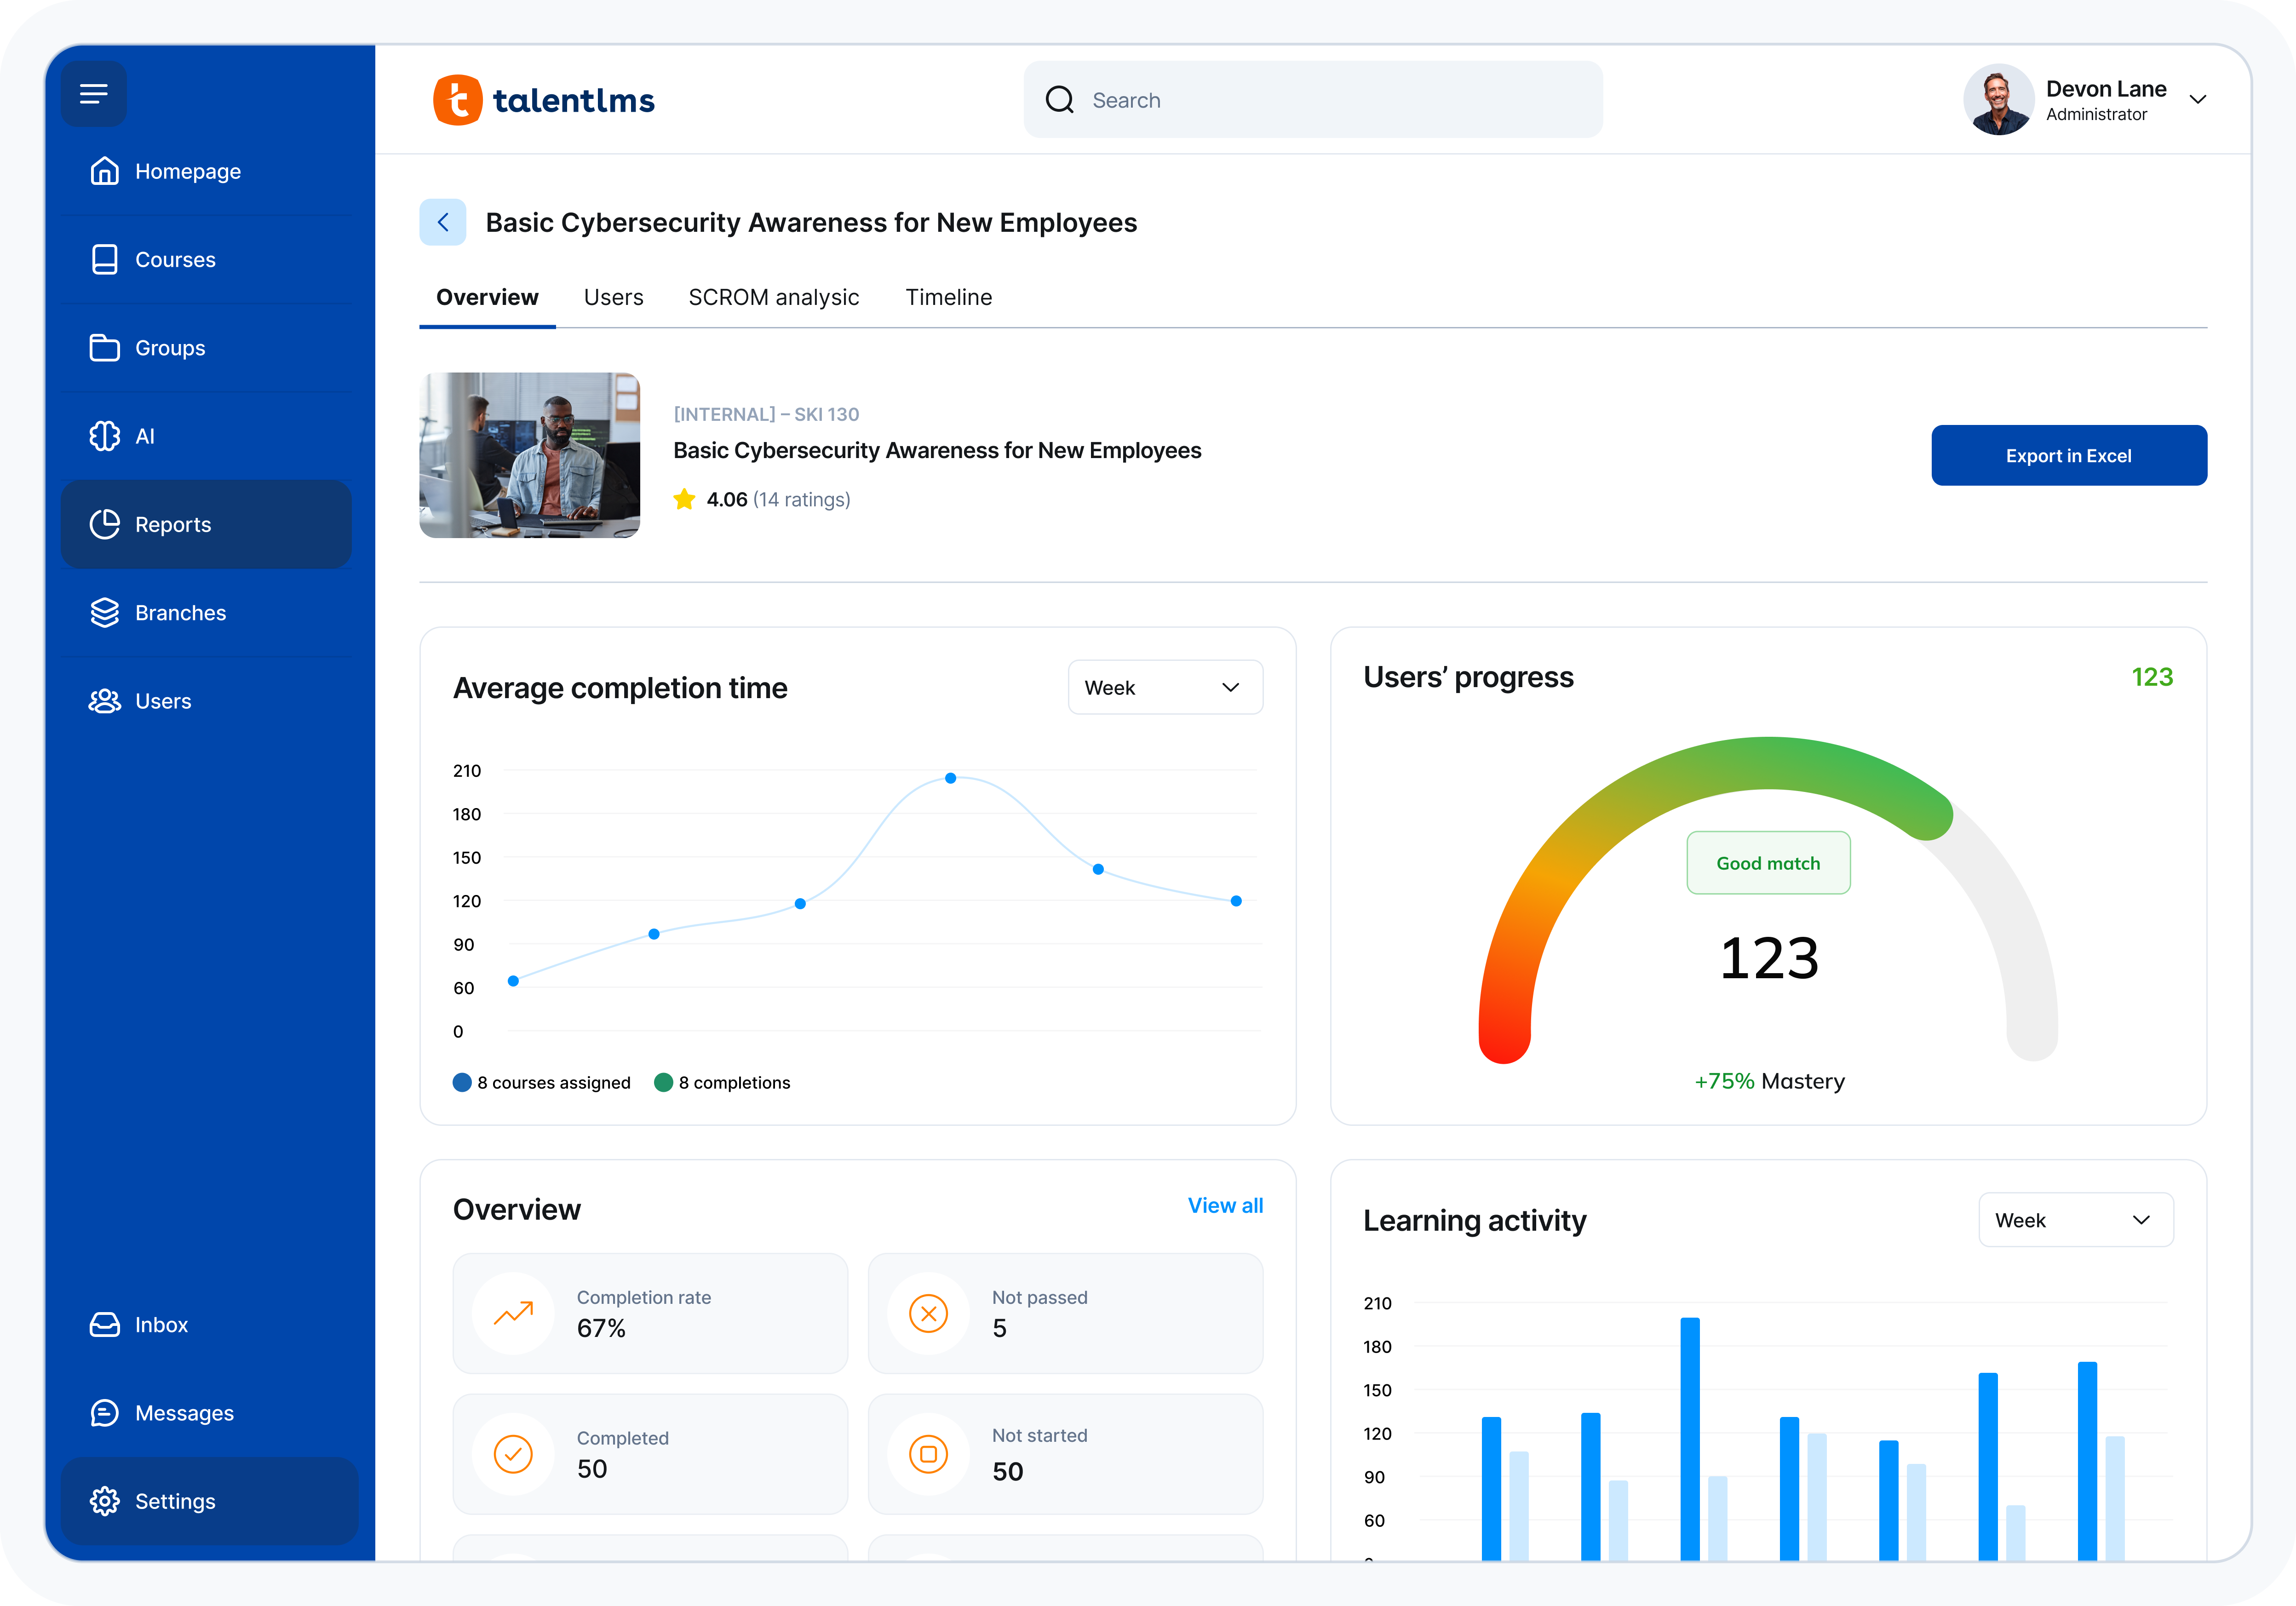Expand Devon Lane's profile menu
Viewport: 2296px width, 1606px height.
(x=2198, y=99)
